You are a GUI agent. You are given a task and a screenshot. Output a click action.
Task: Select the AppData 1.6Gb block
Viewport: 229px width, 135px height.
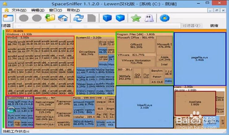pyautogui.click(x=195, y=103)
